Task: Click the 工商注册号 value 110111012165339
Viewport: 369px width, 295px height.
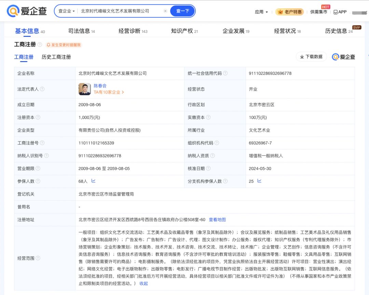Action: click(96, 143)
